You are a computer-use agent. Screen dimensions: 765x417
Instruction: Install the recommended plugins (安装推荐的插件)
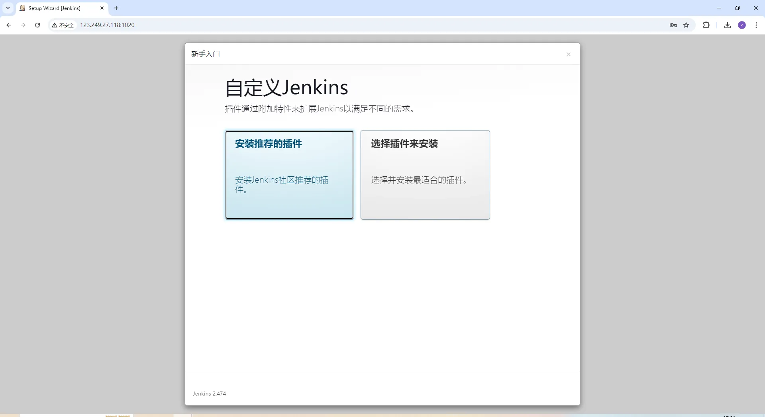[289, 175]
